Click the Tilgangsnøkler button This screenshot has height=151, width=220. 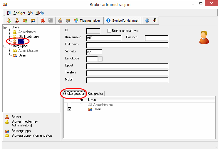88,20
